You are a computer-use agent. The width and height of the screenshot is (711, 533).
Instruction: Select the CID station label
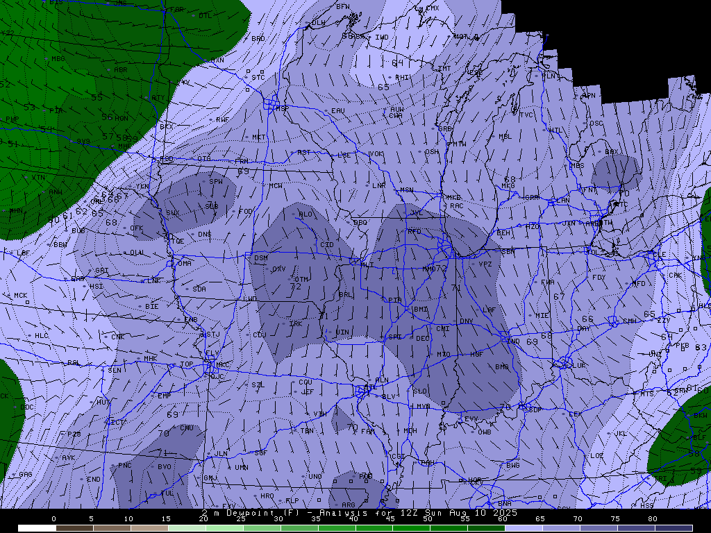point(327,245)
